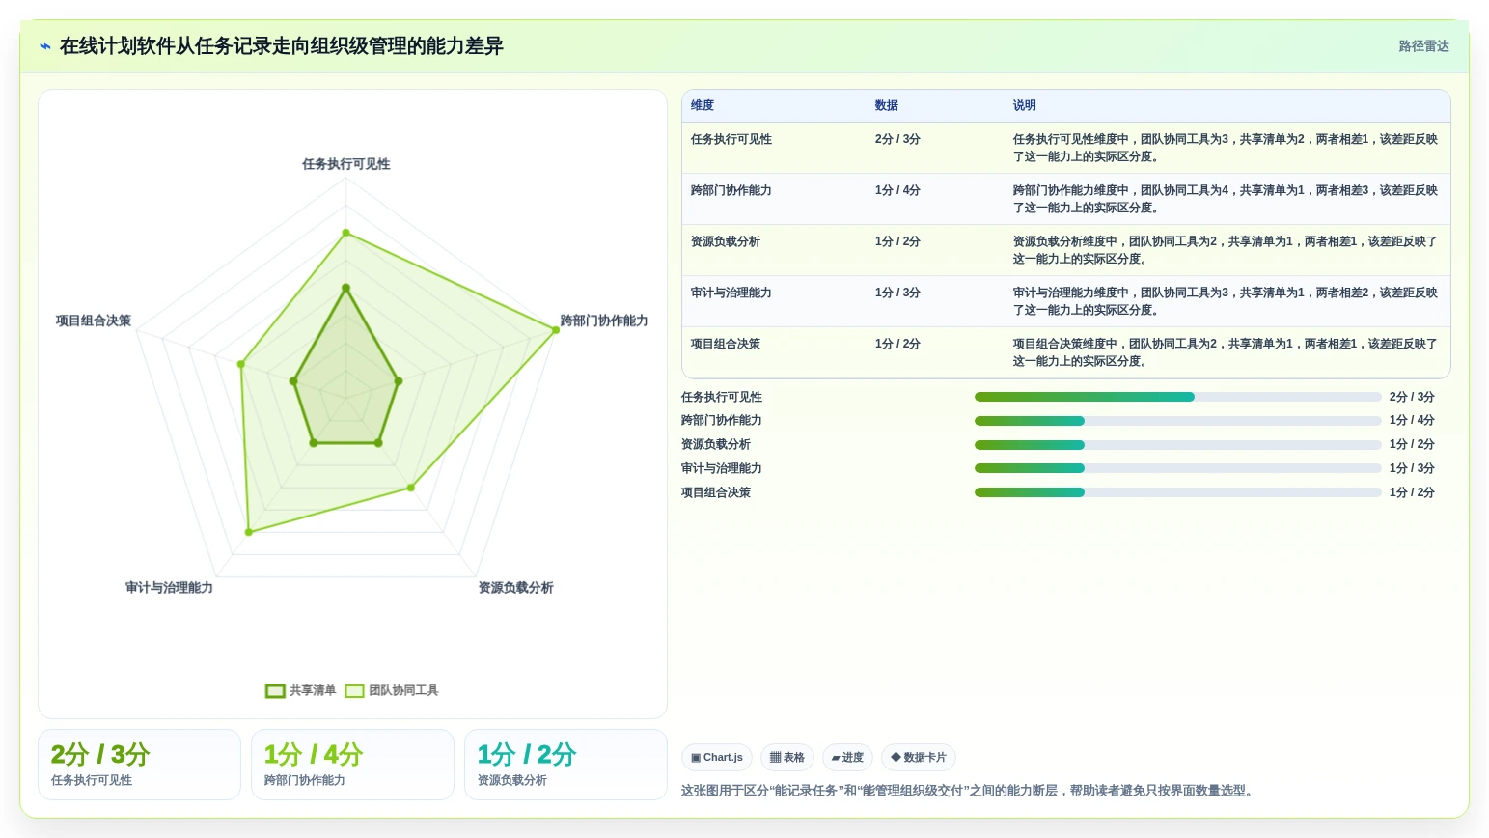1489x838 pixels.
Task: Click the 进度 tag chip
Action: pos(847,758)
